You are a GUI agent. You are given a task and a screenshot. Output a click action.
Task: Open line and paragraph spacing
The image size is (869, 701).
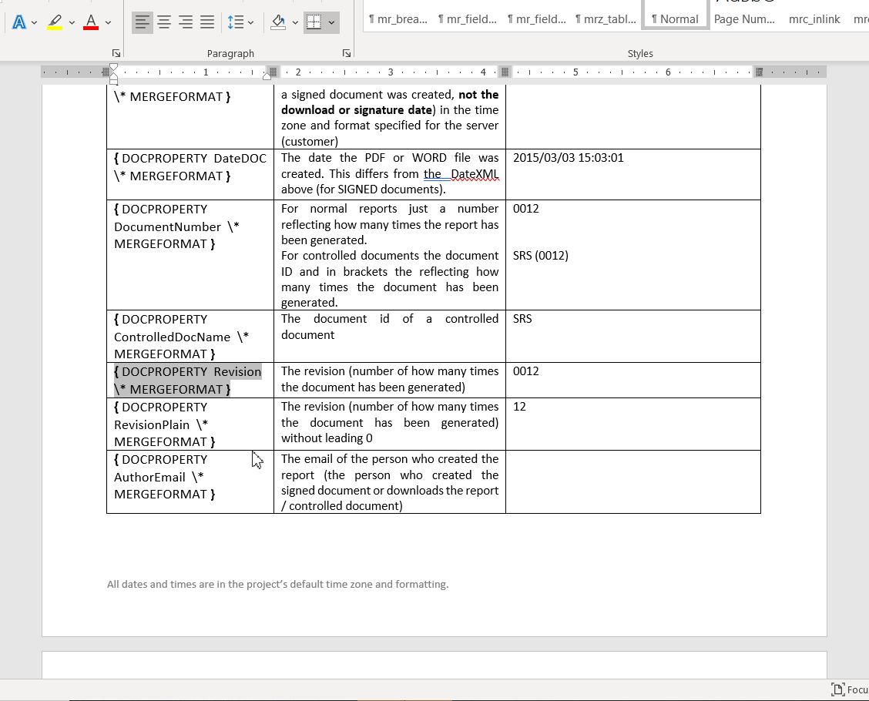236,22
